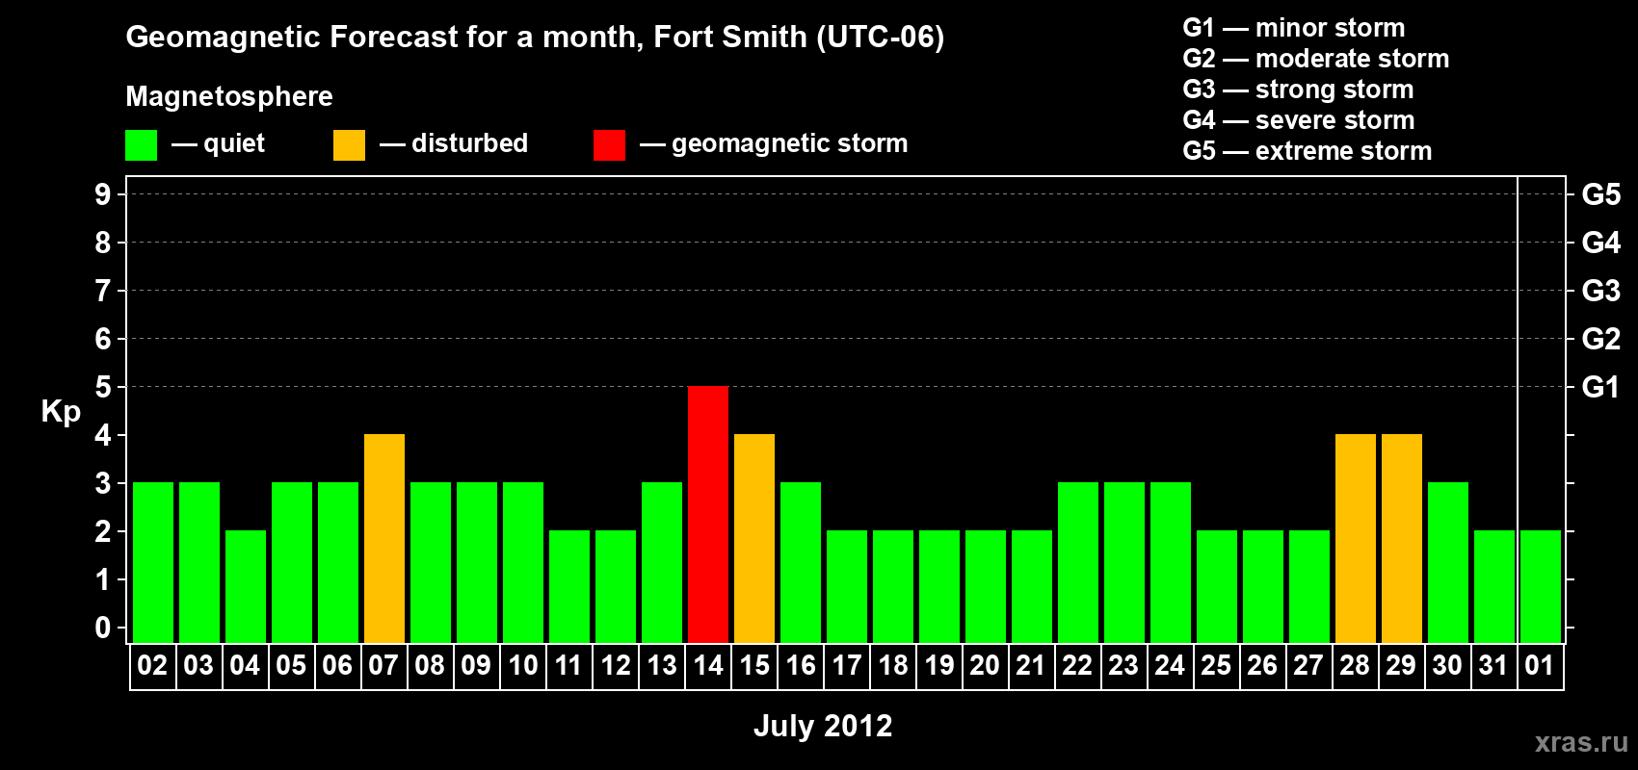Click the date label 22

(1077, 665)
